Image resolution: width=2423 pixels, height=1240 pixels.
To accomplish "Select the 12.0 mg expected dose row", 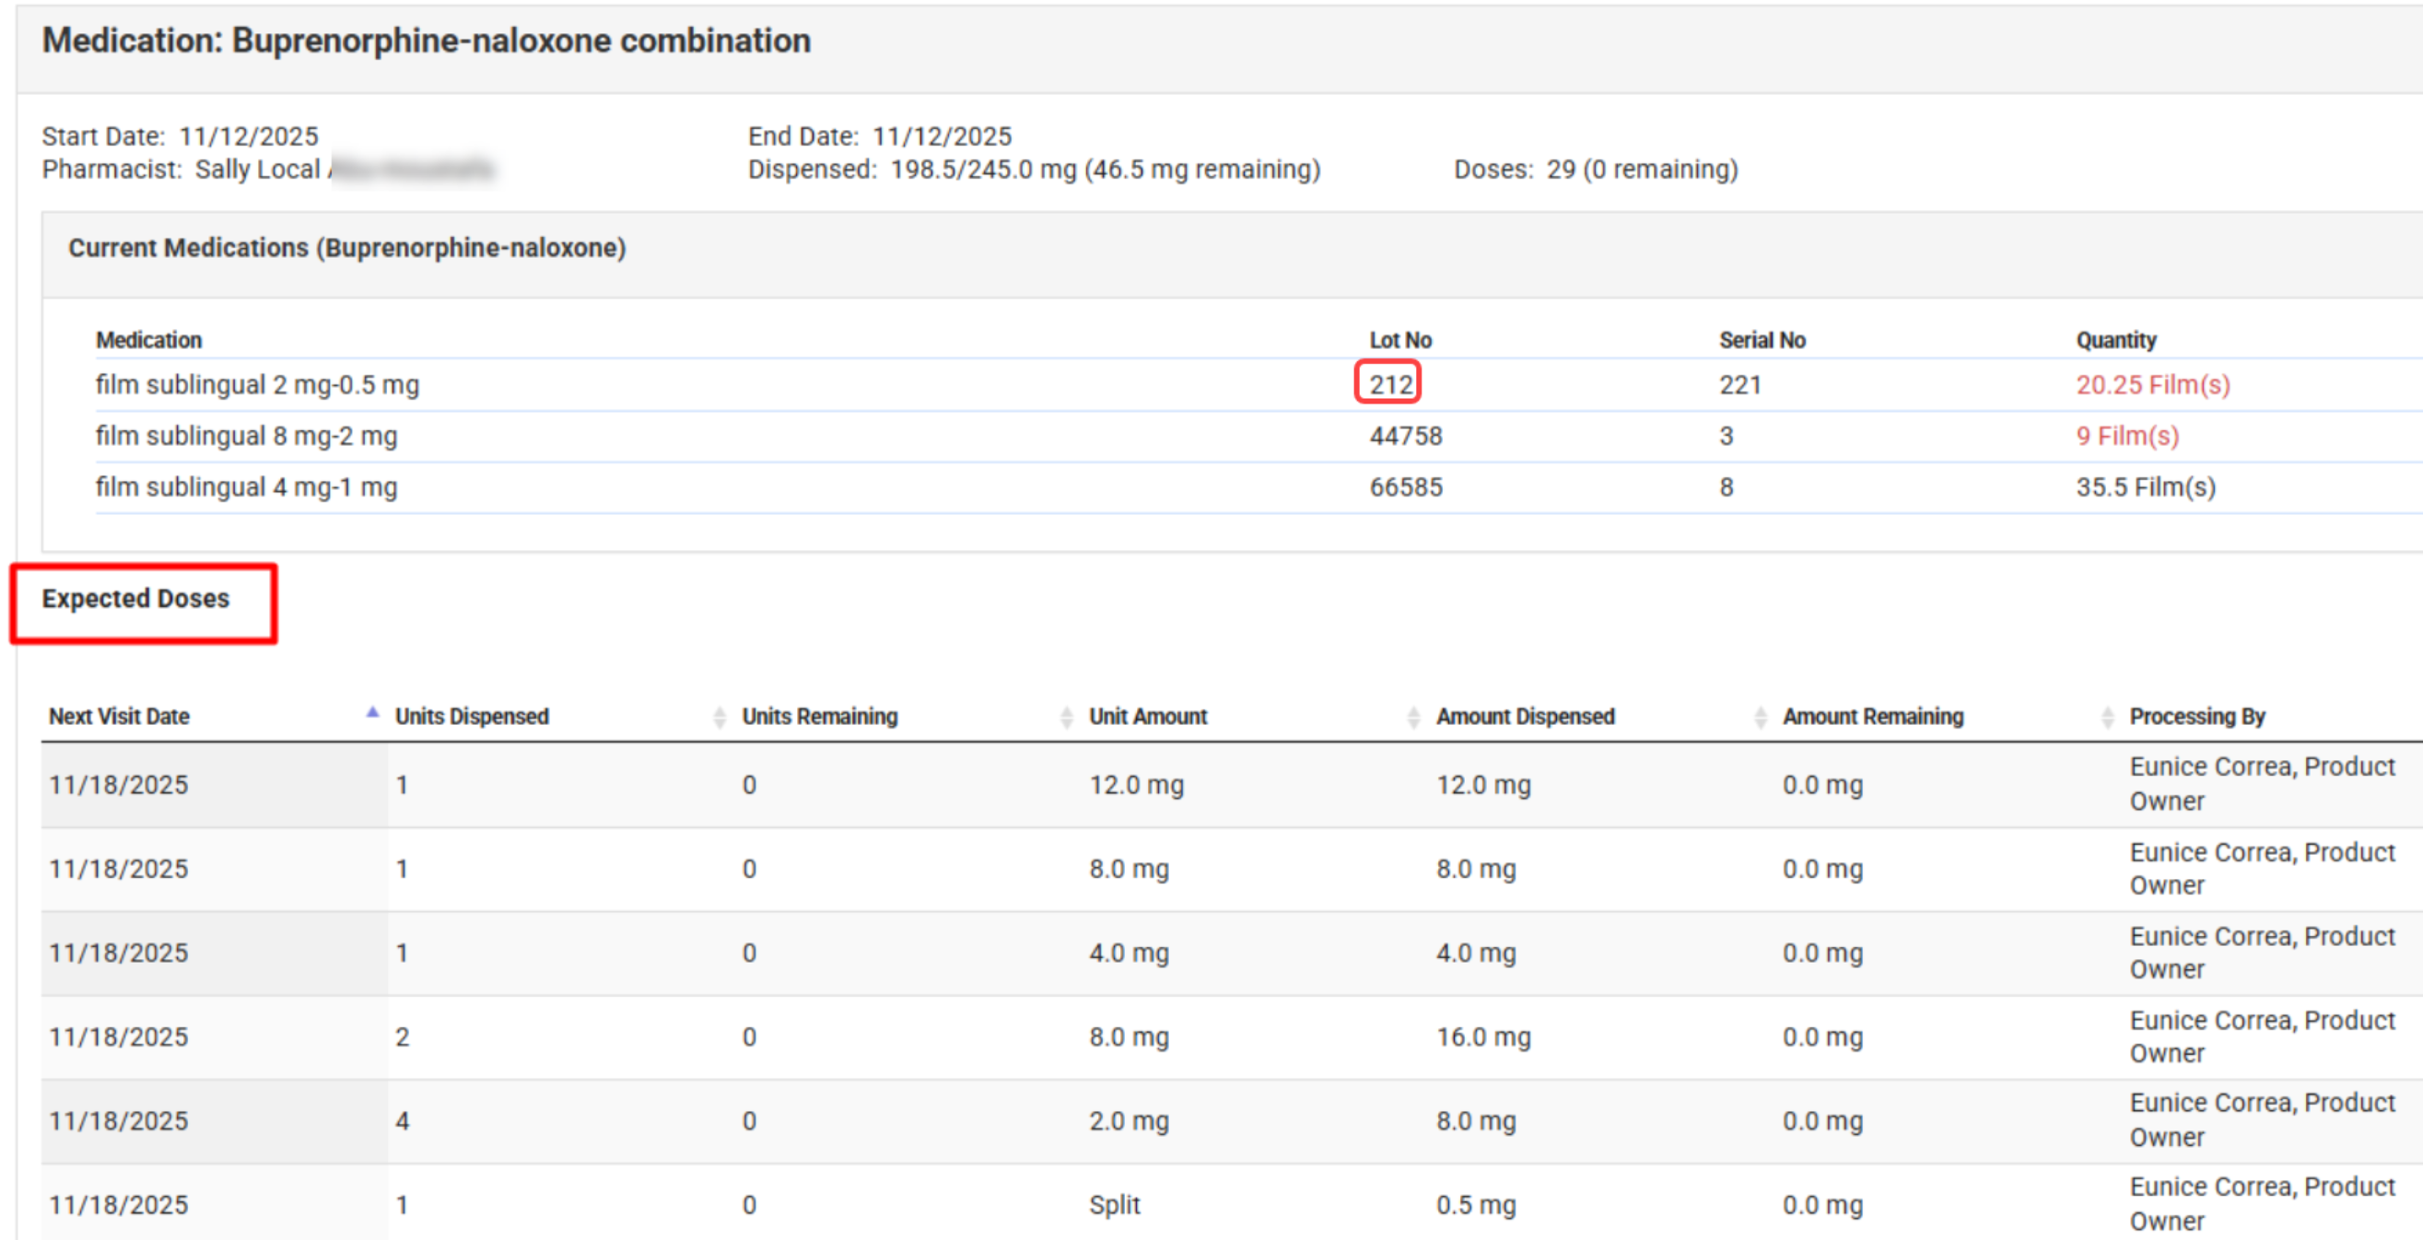I will point(1136,784).
